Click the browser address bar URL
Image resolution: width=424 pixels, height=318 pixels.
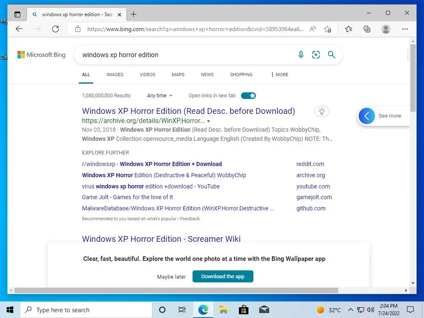pos(195,29)
